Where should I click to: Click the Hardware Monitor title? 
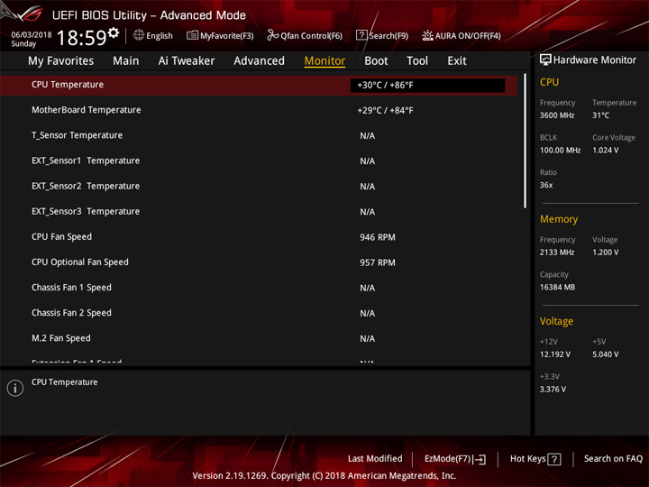tap(595, 60)
